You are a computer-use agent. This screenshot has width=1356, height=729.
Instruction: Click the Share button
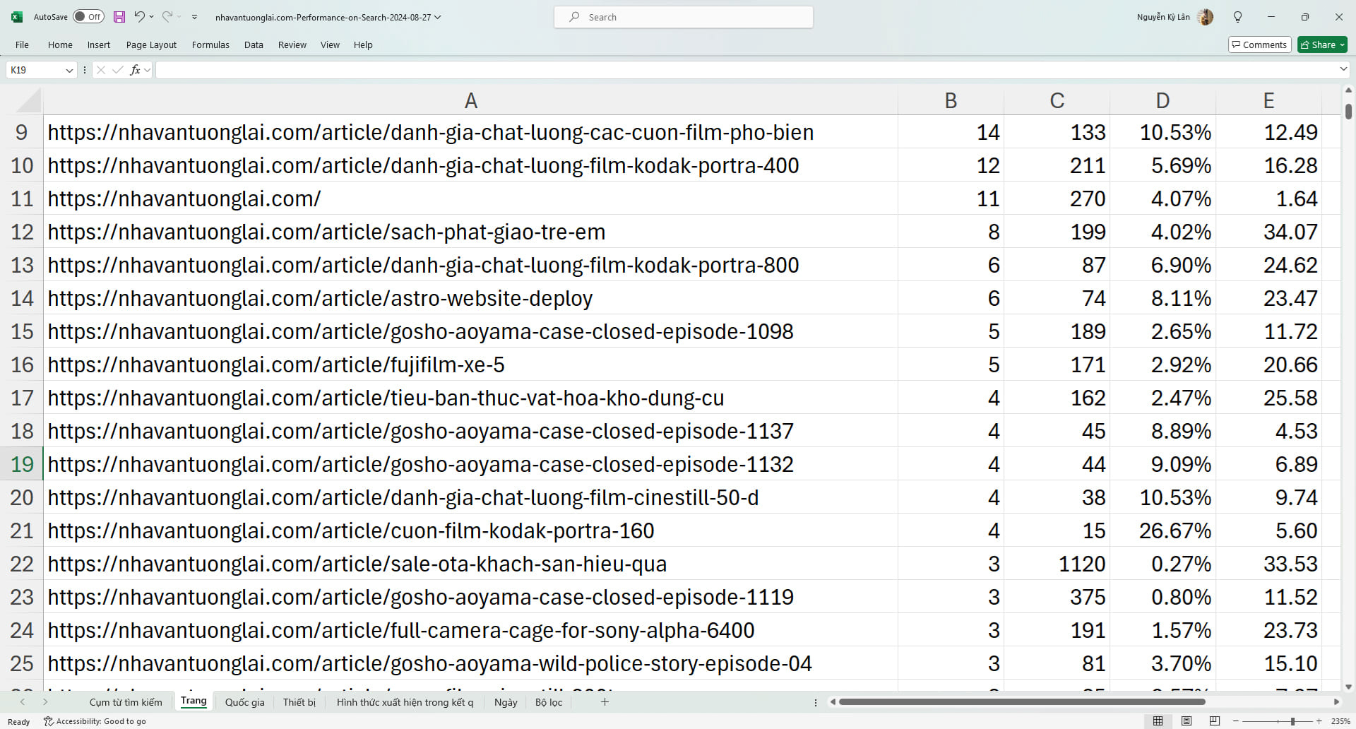1322,45
